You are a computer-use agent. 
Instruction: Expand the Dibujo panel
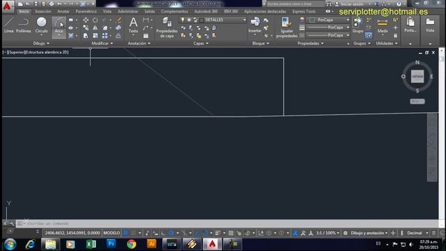tap(41, 43)
